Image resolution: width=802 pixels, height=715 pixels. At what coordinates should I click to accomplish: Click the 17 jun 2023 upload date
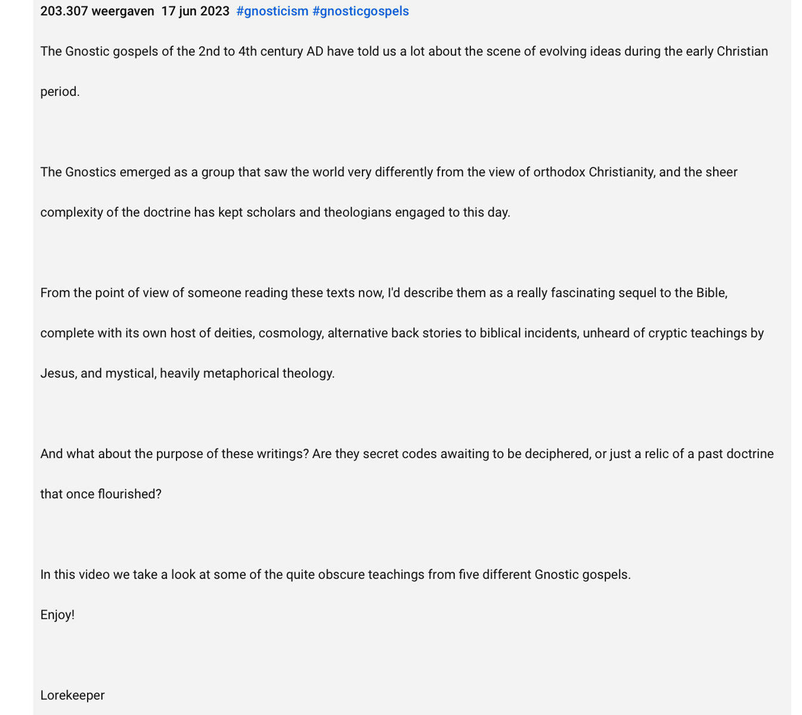[x=195, y=11]
